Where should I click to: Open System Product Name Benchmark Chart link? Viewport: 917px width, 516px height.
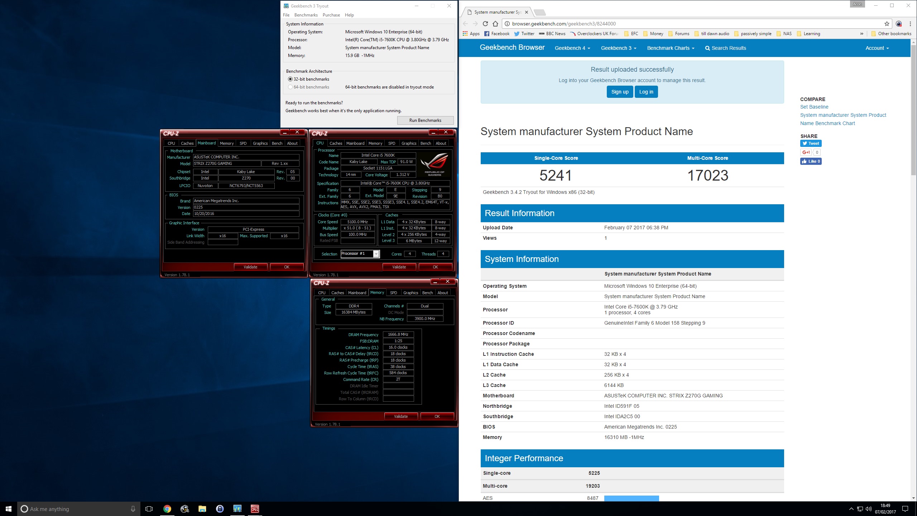[843, 119]
